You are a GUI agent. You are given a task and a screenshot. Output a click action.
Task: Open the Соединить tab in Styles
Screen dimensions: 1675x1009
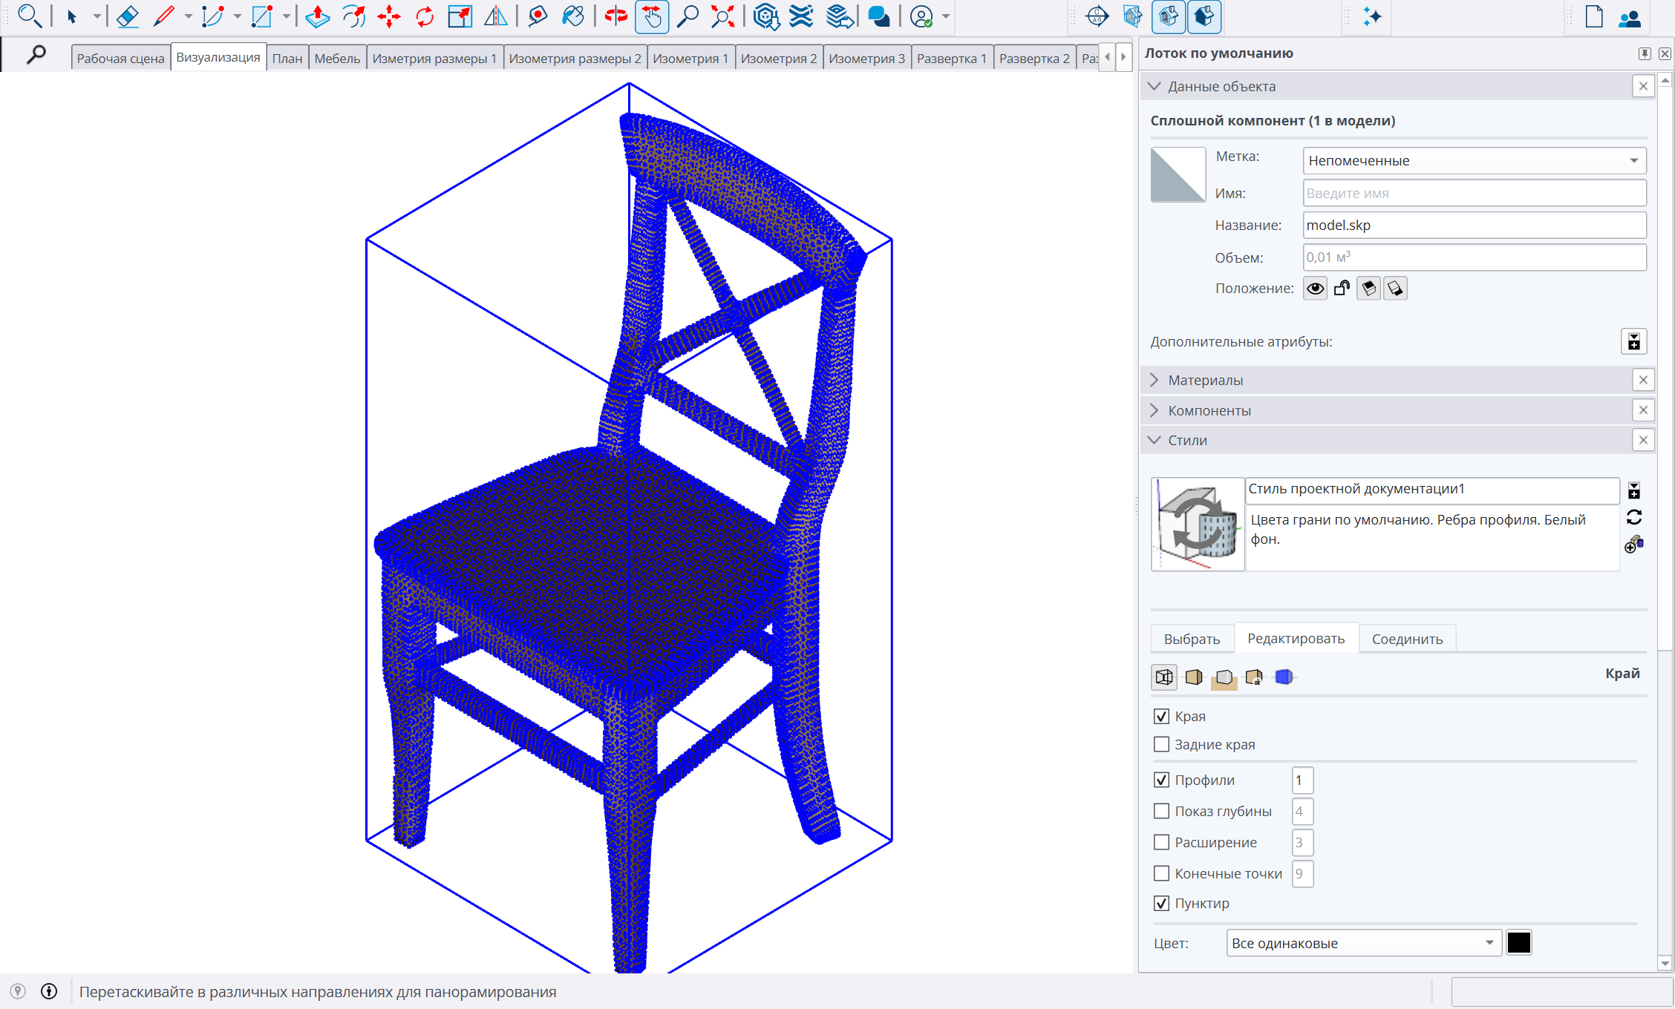1407,639
